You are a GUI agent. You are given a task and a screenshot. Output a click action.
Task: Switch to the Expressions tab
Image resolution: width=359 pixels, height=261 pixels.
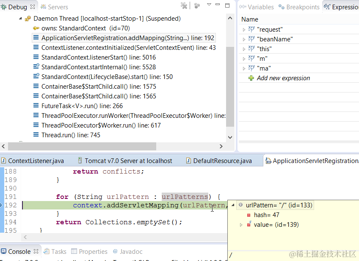click(342, 7)
